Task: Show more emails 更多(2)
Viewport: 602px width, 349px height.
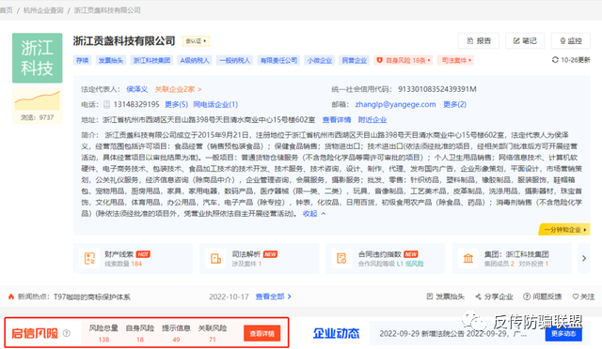Action: point(454,104)
